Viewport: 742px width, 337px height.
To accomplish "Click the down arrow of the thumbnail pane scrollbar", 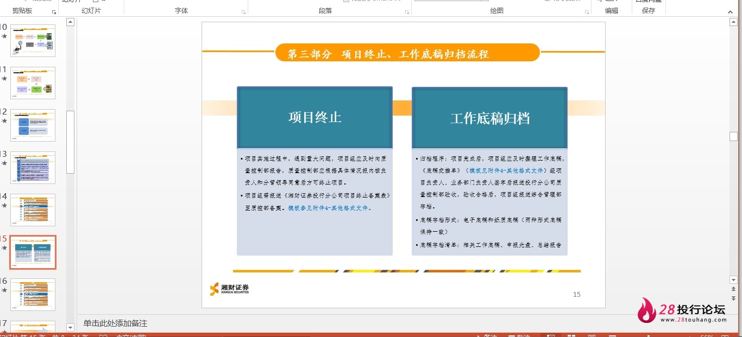I will (70, 328).
